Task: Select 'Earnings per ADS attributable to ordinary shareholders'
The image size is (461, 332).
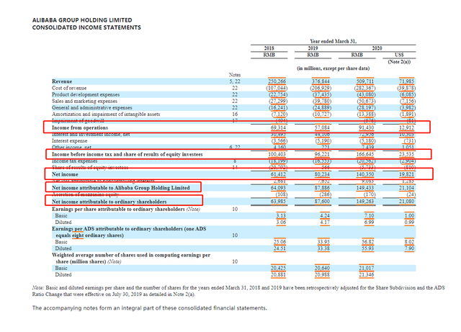Action: click(129, 232)
